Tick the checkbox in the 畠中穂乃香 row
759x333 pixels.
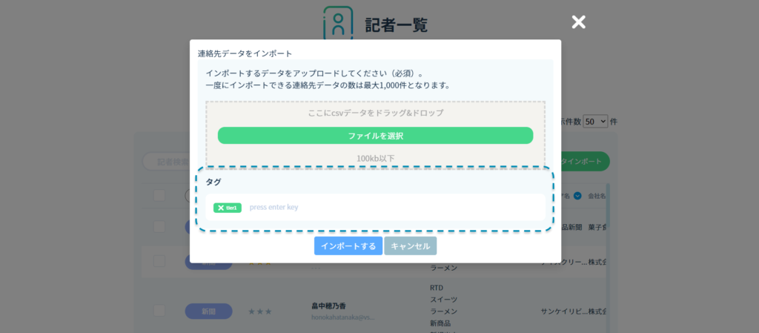pos(159,311)
